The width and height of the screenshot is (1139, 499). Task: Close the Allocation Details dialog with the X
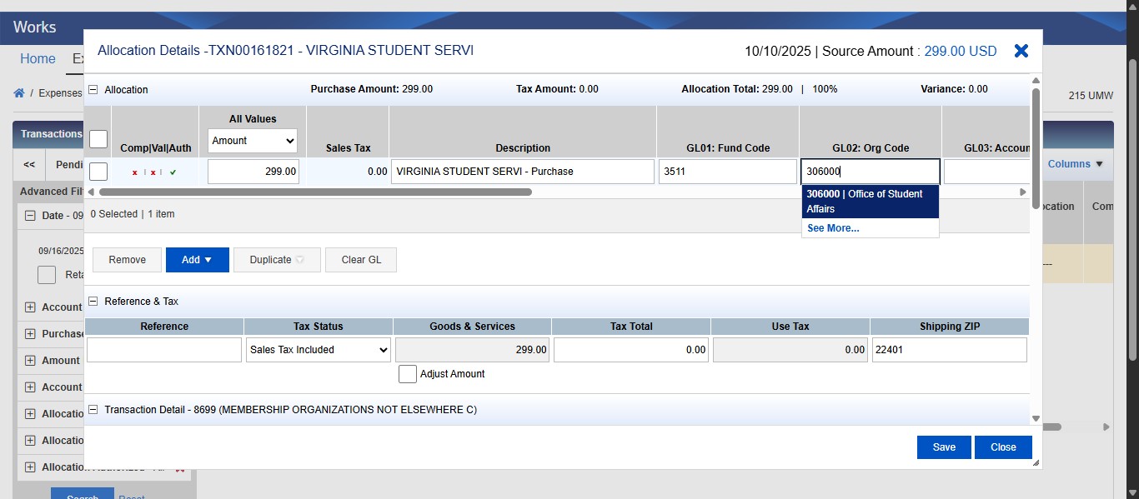coord(1021,51)
